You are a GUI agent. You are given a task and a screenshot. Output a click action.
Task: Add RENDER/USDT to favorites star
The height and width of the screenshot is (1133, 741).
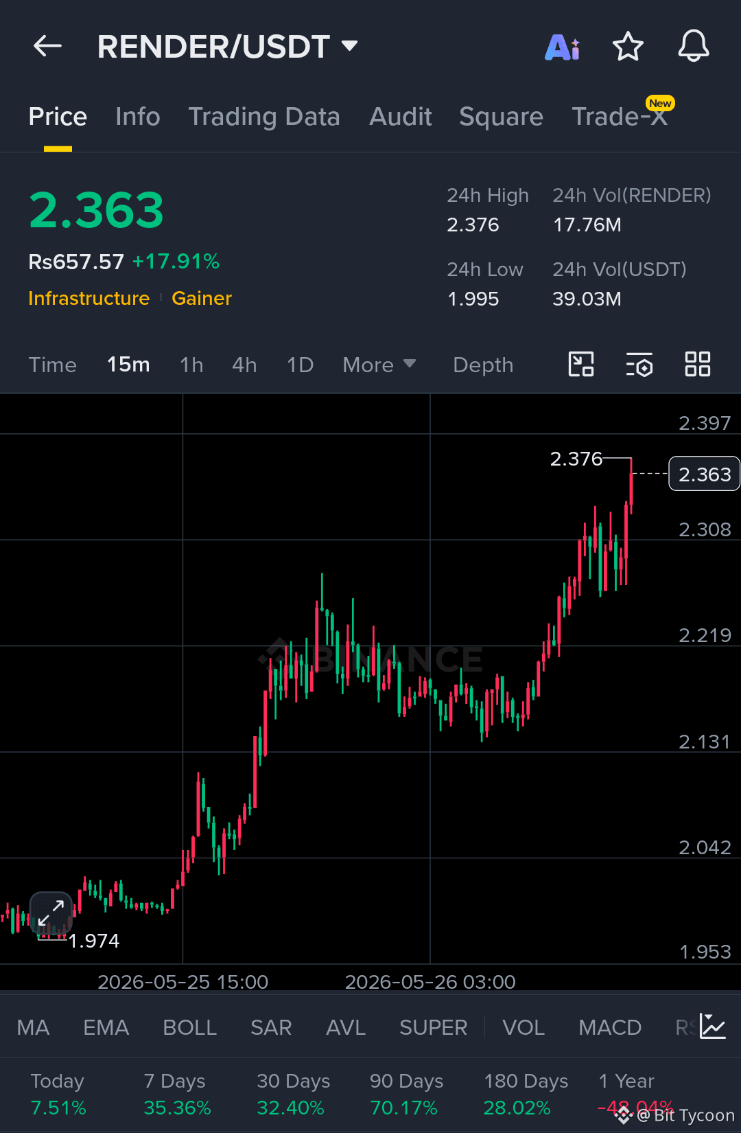pos(627,47)
